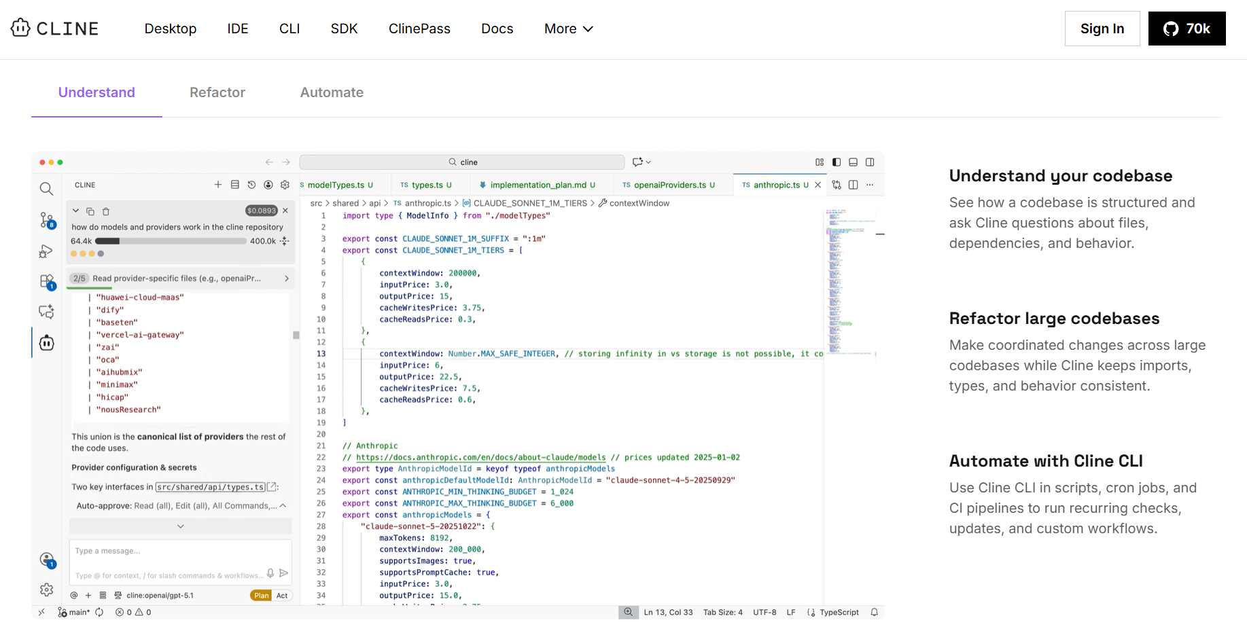Switch to the openaiProviders.ts editor tab
The height and width of the screenshot is (633, 1247).
coord(673,185)
